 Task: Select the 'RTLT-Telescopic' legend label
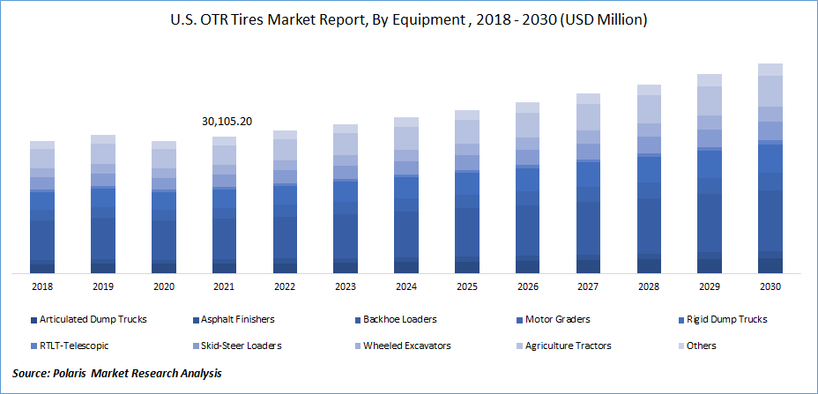point(74,346)
